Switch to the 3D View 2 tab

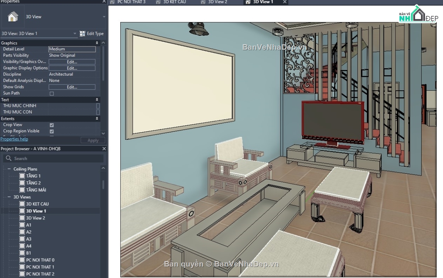214,2
